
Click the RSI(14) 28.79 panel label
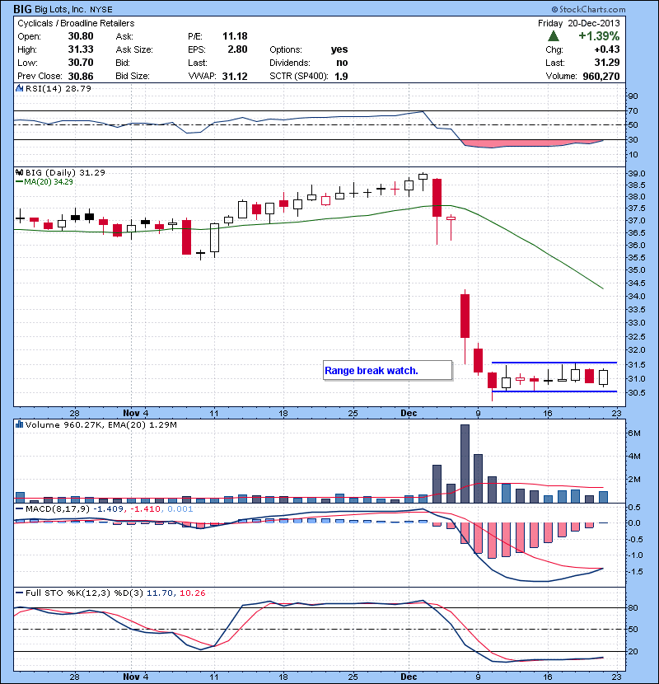click(58, 88)
